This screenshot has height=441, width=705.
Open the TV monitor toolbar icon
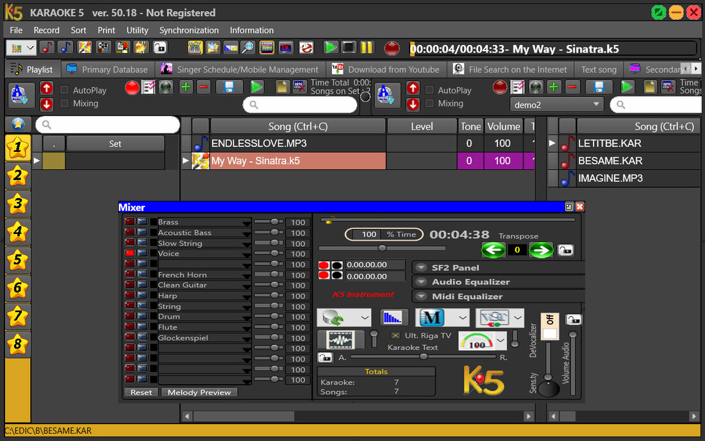[286, 47]
